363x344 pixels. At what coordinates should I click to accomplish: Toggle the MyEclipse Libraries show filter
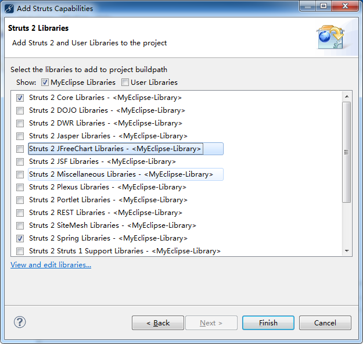click(45, 83)
